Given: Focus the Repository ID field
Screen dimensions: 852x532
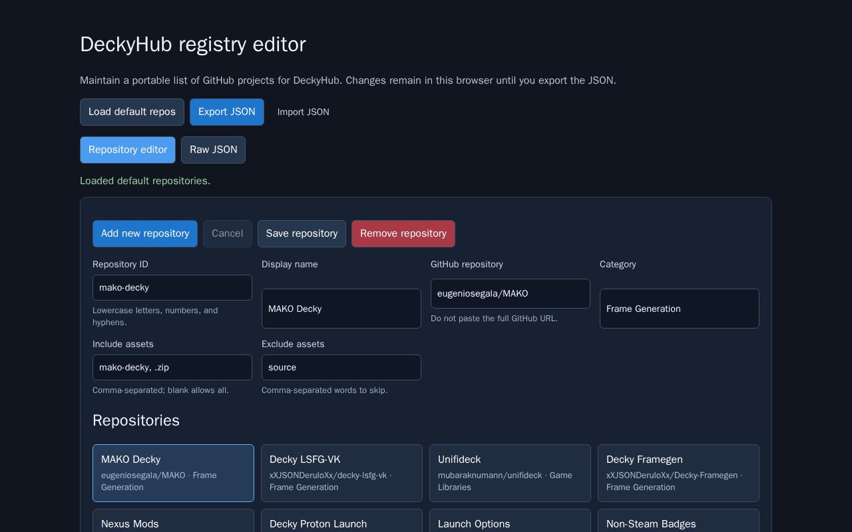Looking at the screenshot, I should 172,287.
